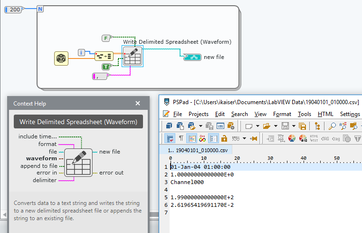Image resolution: width=362 pixels, height=233 pixels.
Task: Click the lowercase tag icon
Action: point(336,139)
